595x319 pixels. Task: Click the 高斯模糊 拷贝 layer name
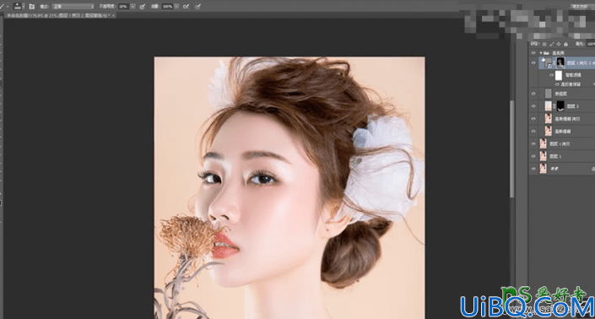click(567, 119)
